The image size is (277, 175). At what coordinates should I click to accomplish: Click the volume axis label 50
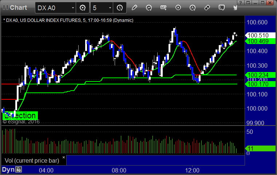click(x=250, y=132)
